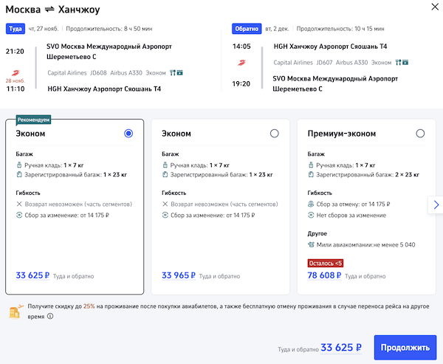The height and width of the screenshot is (364, 443).
Task: Click cancellation fee icon in Premium Economy
Action: [x=312, y=205]
